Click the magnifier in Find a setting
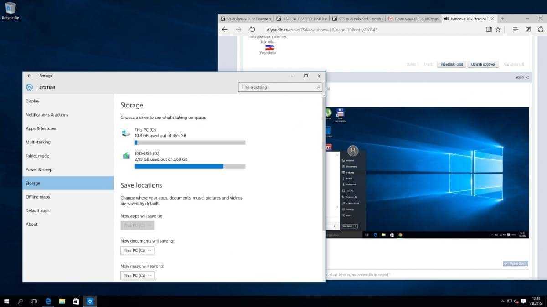The image size is (547, 307). (318, 87)
